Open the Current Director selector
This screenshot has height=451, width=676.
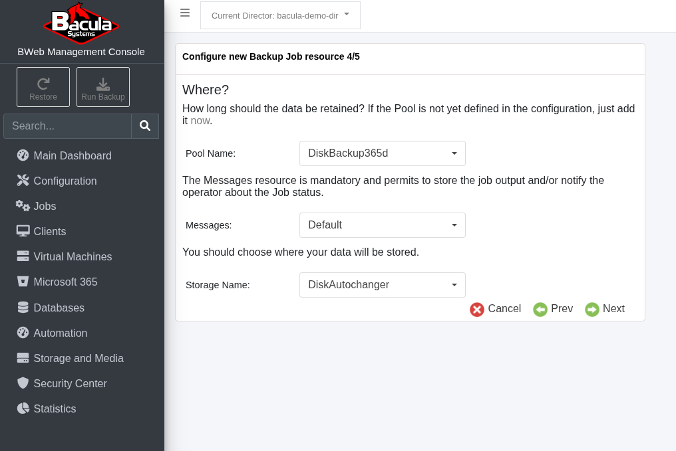click(x=280, y=15)
